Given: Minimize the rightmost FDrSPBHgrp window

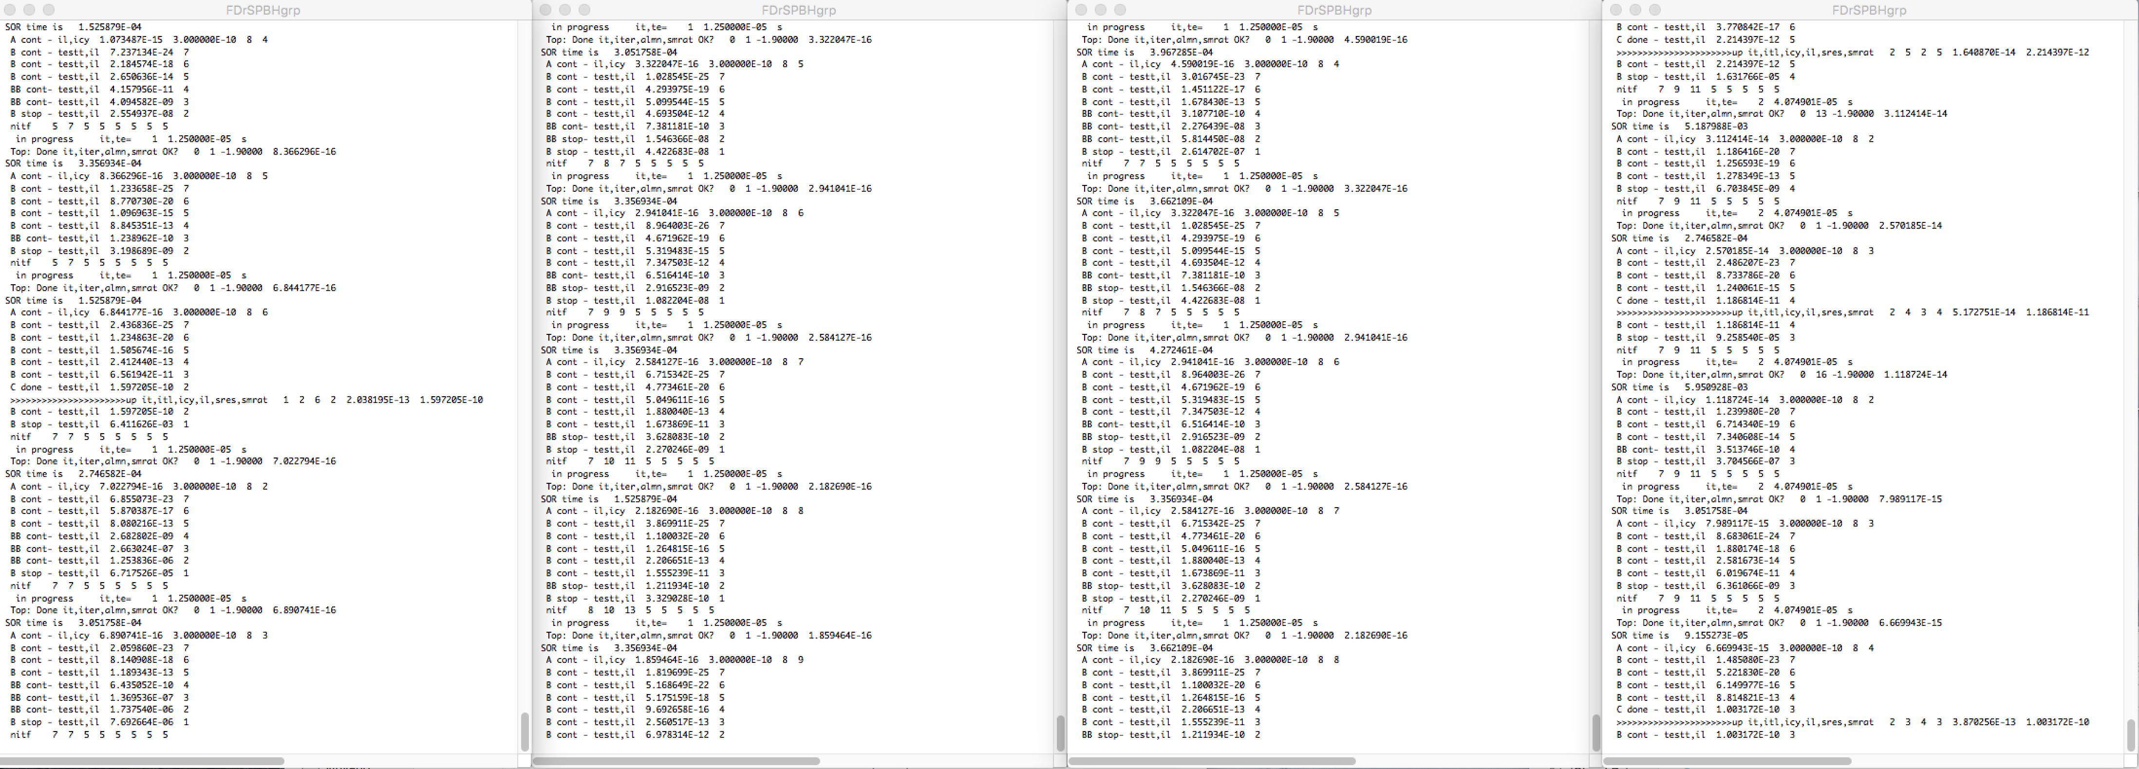Looking at the screenshot, I should (x=1635, y=10).
